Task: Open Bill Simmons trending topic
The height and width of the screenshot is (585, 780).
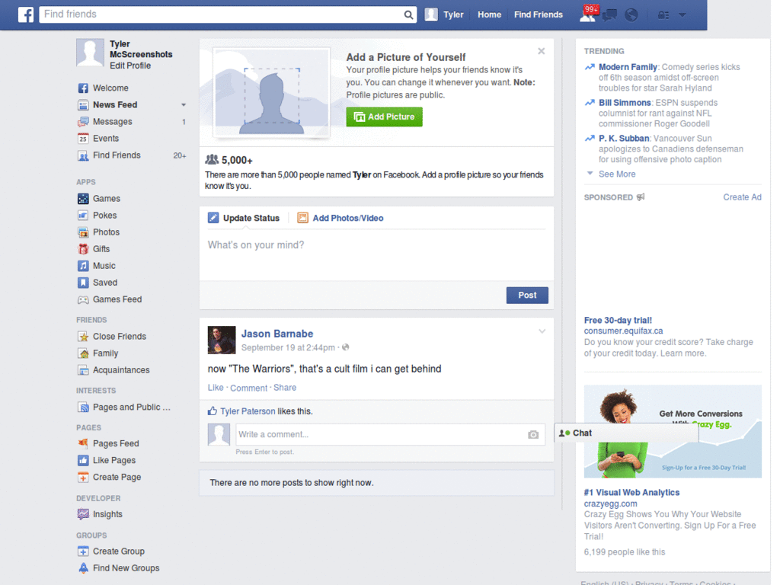Action: tap(625, 103)
